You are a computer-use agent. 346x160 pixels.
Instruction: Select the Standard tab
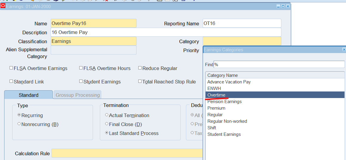point(28,95)
